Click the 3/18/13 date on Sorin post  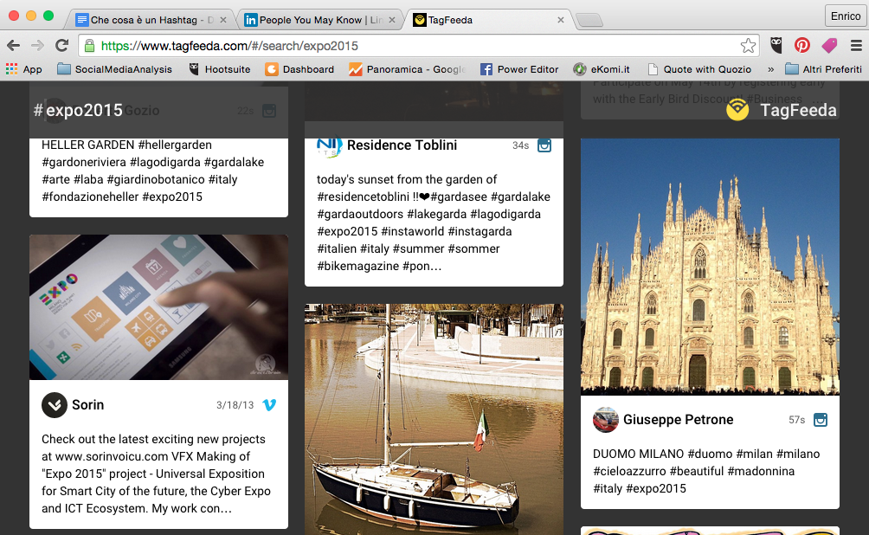pyautogui.click(x=235, y=405)
